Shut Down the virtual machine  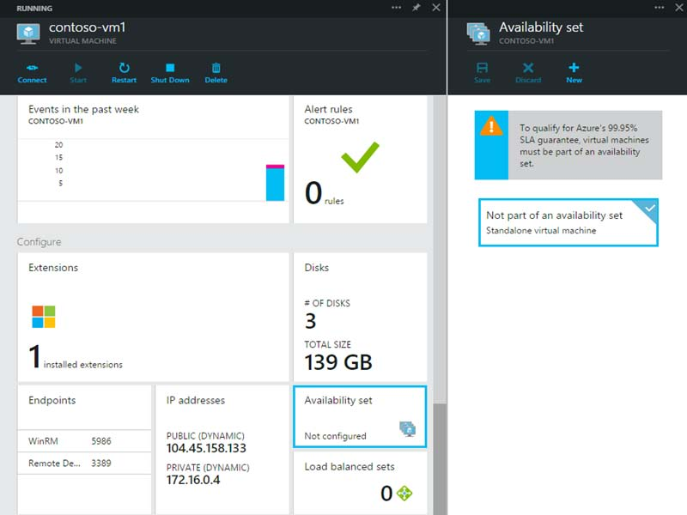pyautogui.click(x=170, y=67)
